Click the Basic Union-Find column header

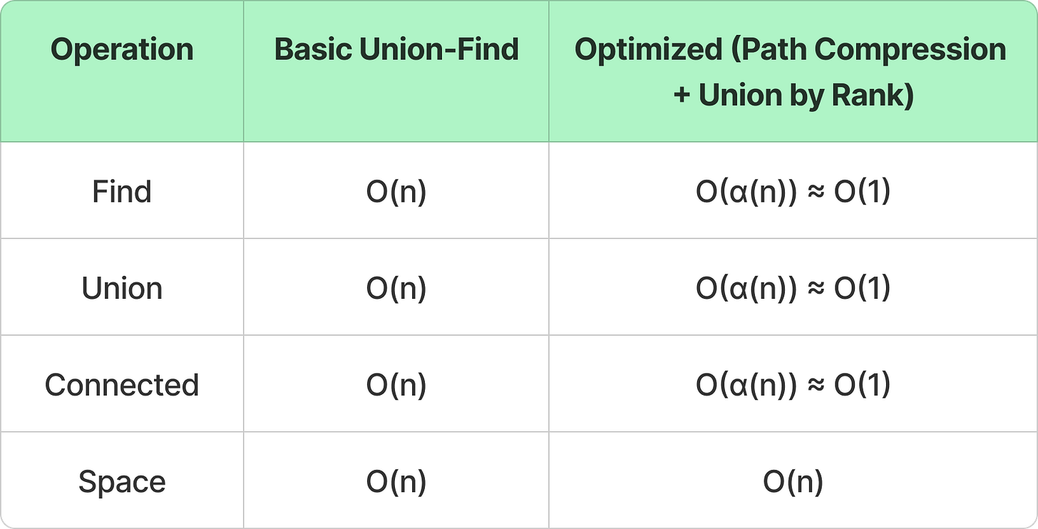tap(396, 50)
